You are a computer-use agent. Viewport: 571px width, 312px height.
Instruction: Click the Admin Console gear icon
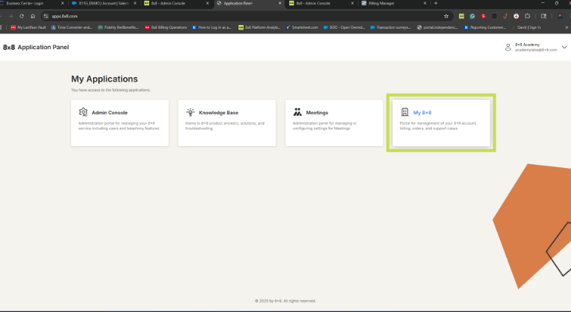(x=83, y=112)
